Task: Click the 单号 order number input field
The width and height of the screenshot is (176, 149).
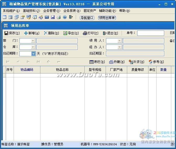Action: click(x=150, y=33)
